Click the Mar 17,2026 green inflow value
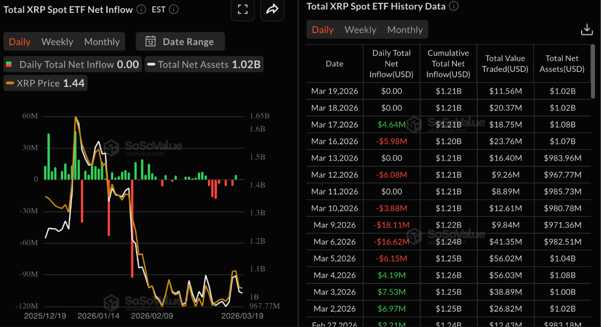The image size is (601, 327). click(x=392, y=125)
